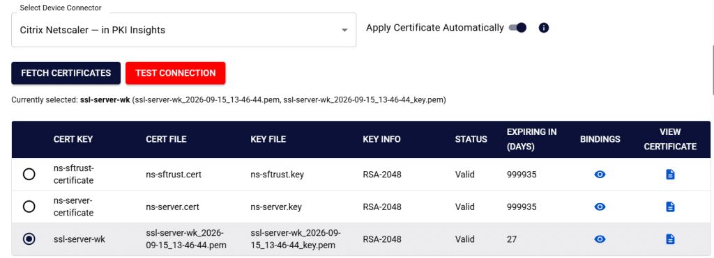
Task: Click the BINDINGS column header
Action: [600, 140]
